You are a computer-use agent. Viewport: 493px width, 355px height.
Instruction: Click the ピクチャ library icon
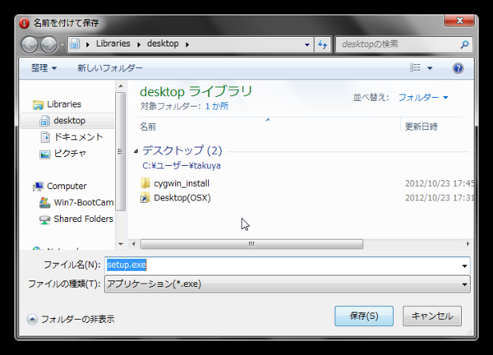[x=44, y=154]
